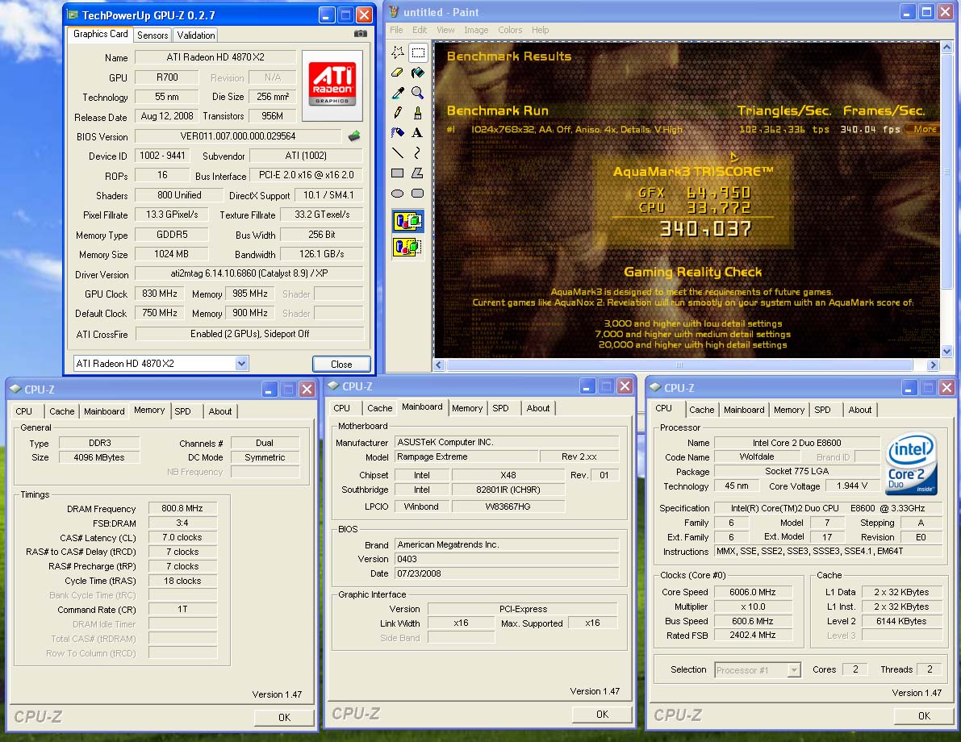Click OK in the Memory CPU-Z window
This screenshot has width=961, height=742.
tap(284, 718)
